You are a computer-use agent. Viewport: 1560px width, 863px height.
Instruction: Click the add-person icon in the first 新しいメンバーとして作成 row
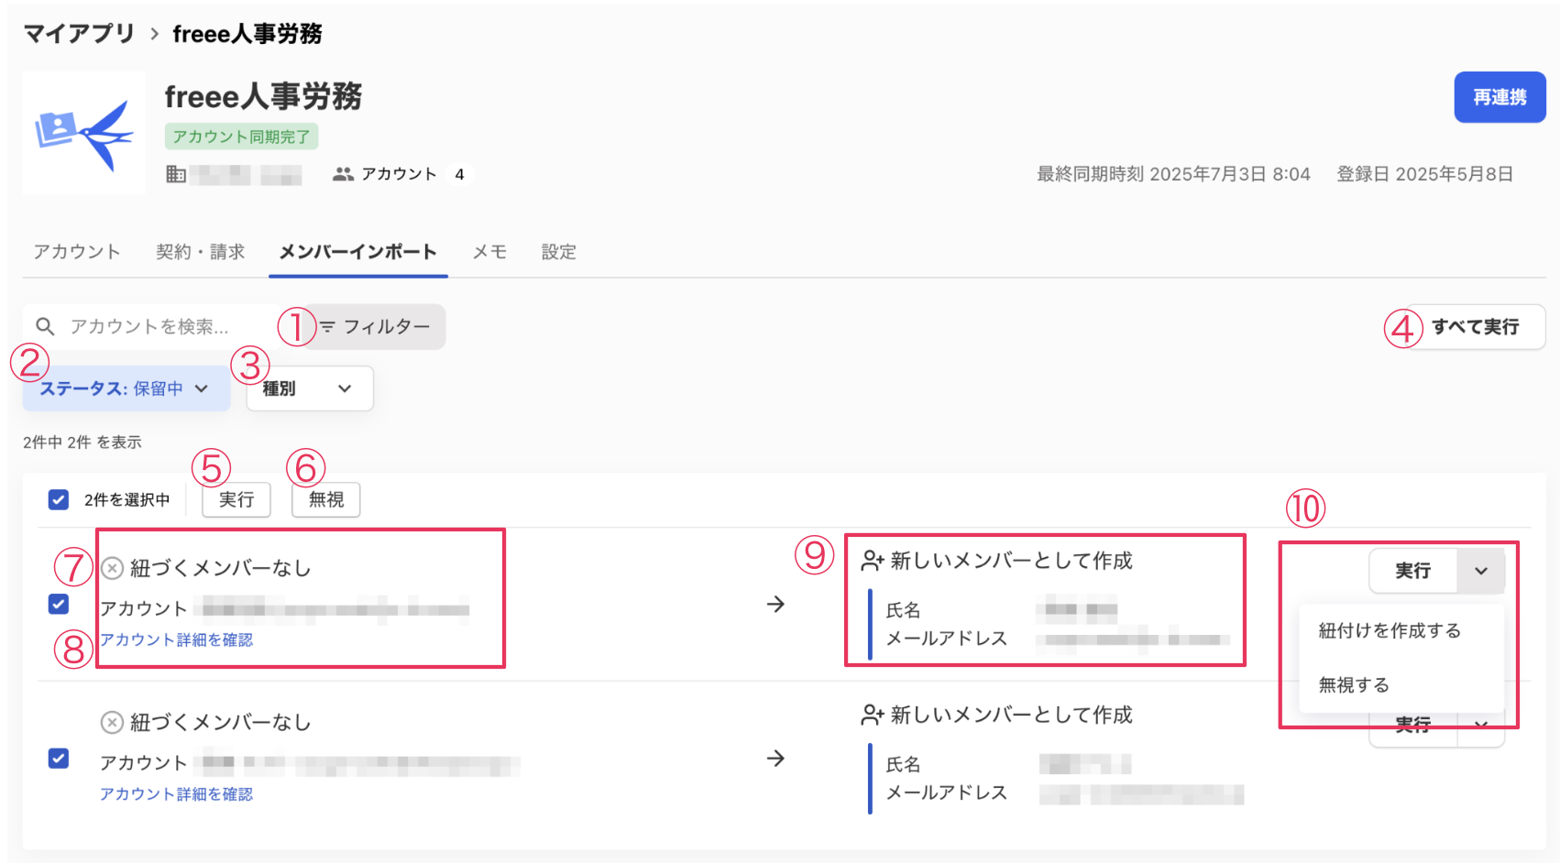tap(873, 561)
